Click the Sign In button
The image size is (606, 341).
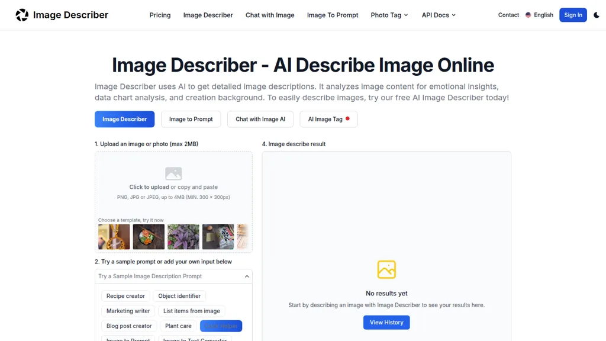point(573,15)
